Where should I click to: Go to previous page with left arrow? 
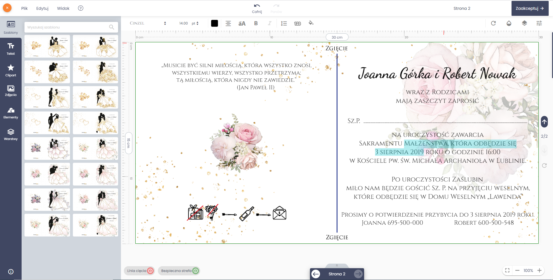click(316, 274)
